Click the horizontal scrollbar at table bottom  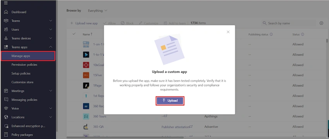click(125, 137)
